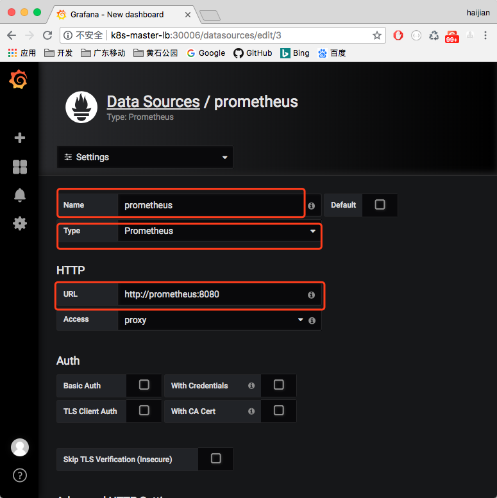Open the 黄石公园 bookmark folder
The width and height of the screenshot is (497, 498).
pyautogui.click(x=155, y=53)
